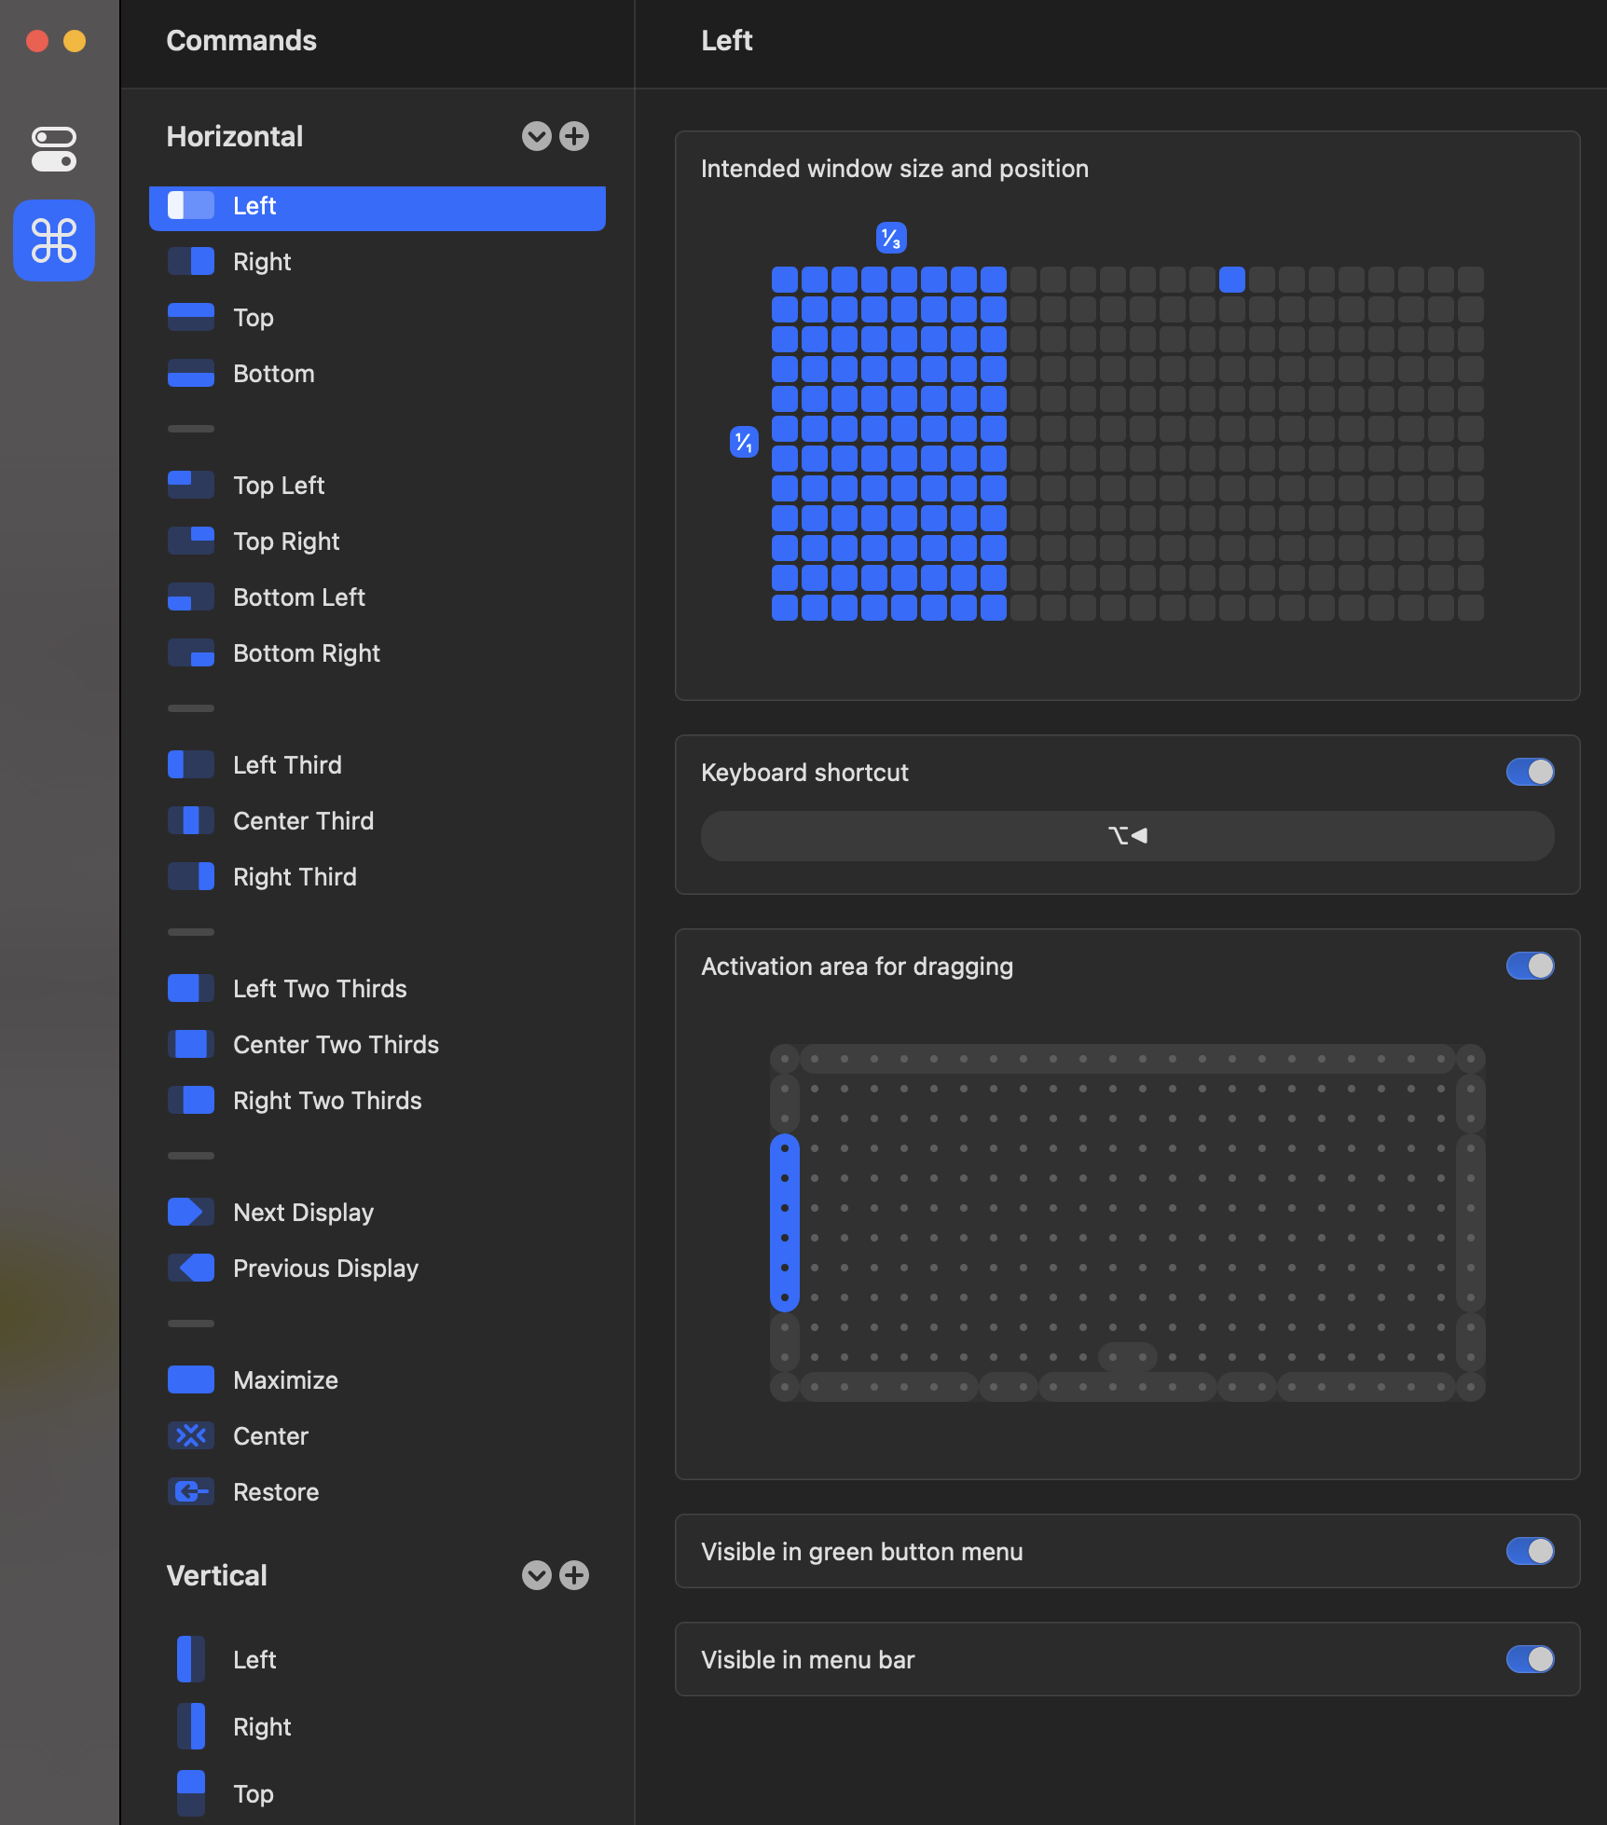Collapse the Horizontal section chevron
Viewport: 1607px width, 1825px height.
[x=536, y=136]
